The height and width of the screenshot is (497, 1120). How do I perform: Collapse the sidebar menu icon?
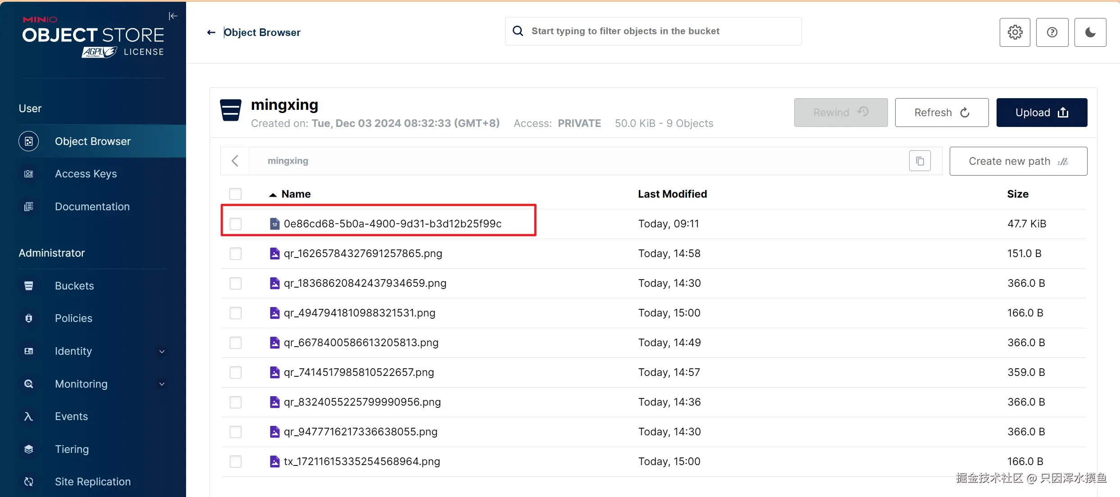173,16
